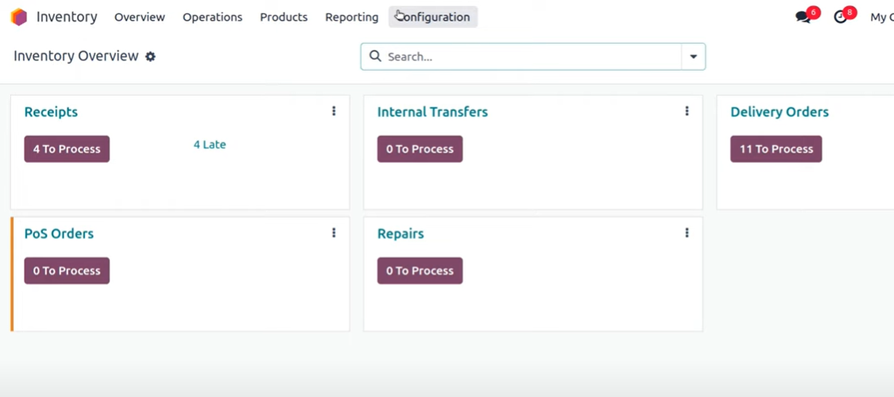Open the Reporting menu
Screen dimensions: 894x397
click(352, 17)
